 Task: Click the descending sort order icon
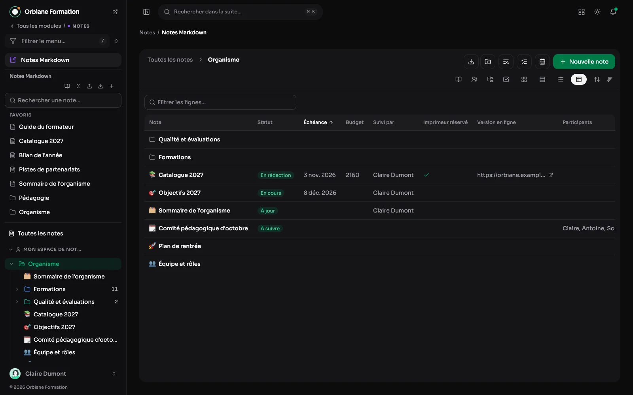[610, 79]
